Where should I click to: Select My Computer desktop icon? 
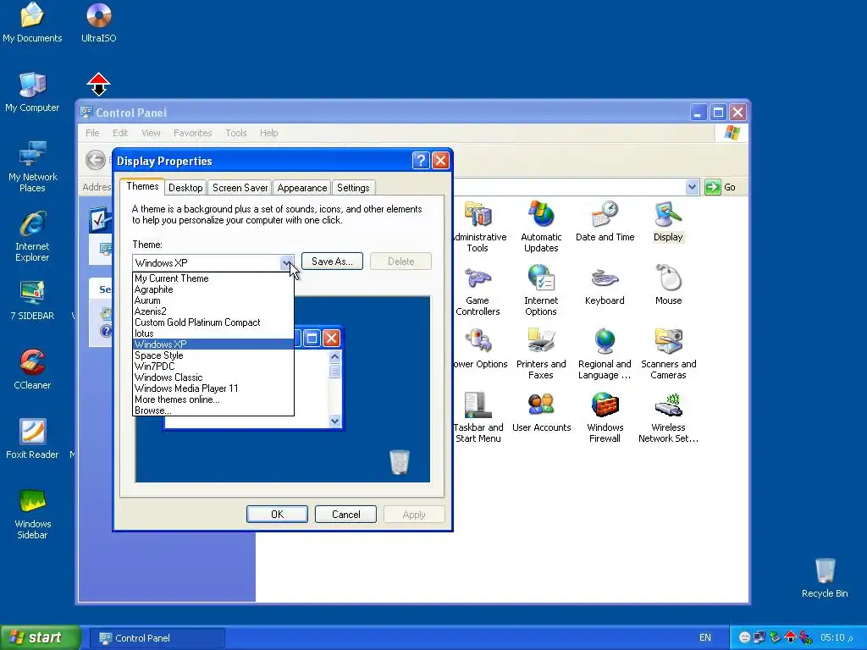pyautogui.click(x=32, y=91)
